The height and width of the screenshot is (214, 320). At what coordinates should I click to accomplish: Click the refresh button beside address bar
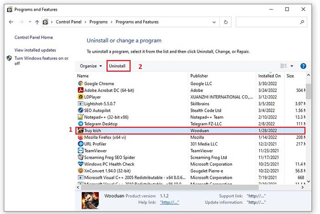pyautogui.click(x=226, y=22)
